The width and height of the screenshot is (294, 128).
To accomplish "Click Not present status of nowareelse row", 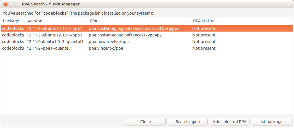I will [x=204, y=42].
